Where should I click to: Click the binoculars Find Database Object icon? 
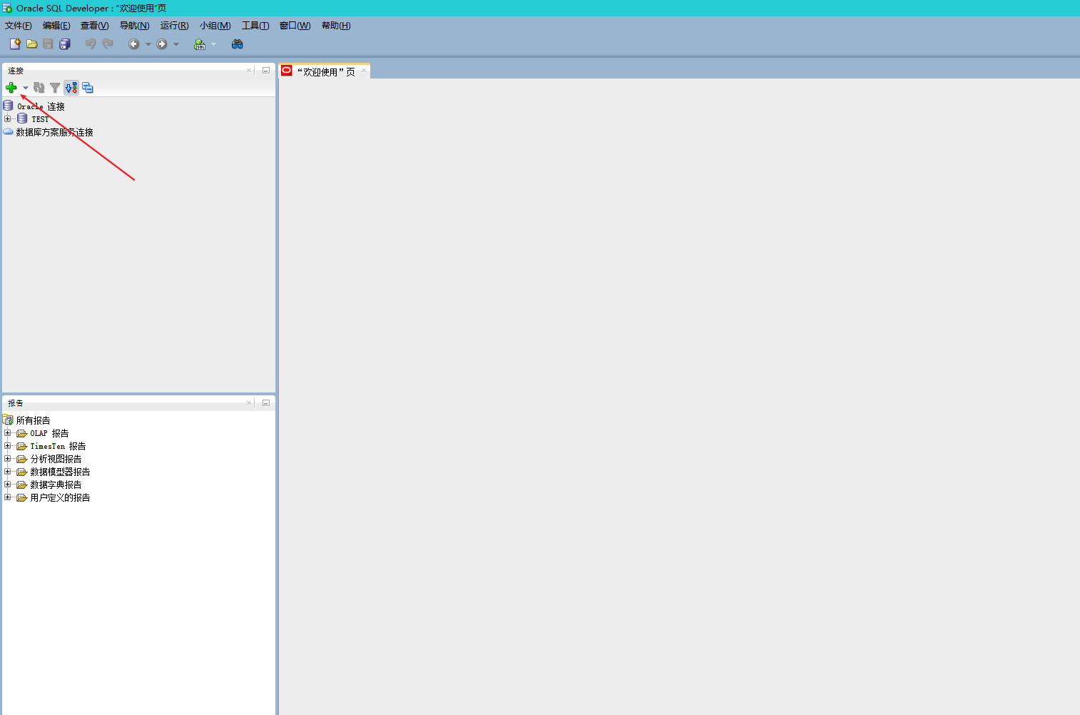point(238,44)
